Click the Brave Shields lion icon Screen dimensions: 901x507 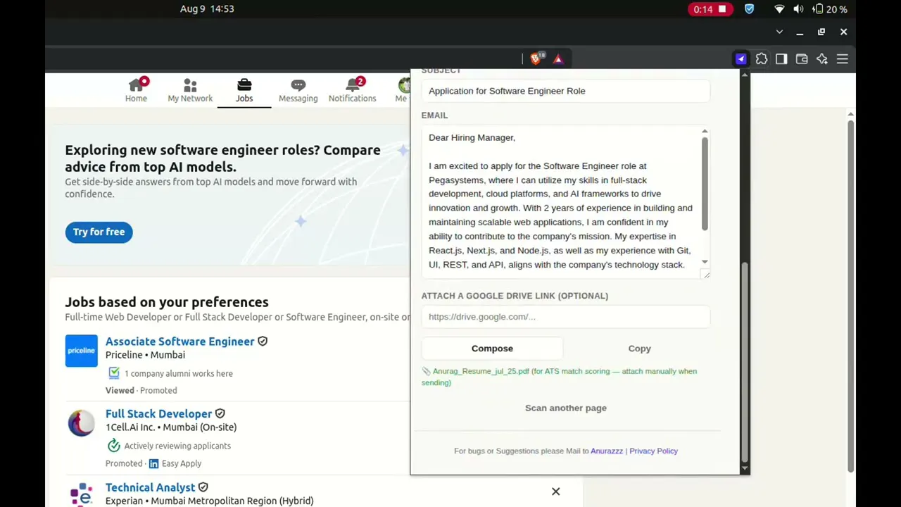536,59
